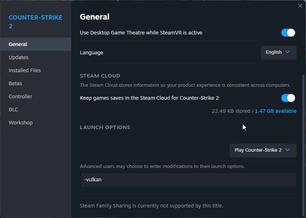Open the Controller settings section
Image resolution: width=306 pixels, height=218 pixels.
point(20,96)
